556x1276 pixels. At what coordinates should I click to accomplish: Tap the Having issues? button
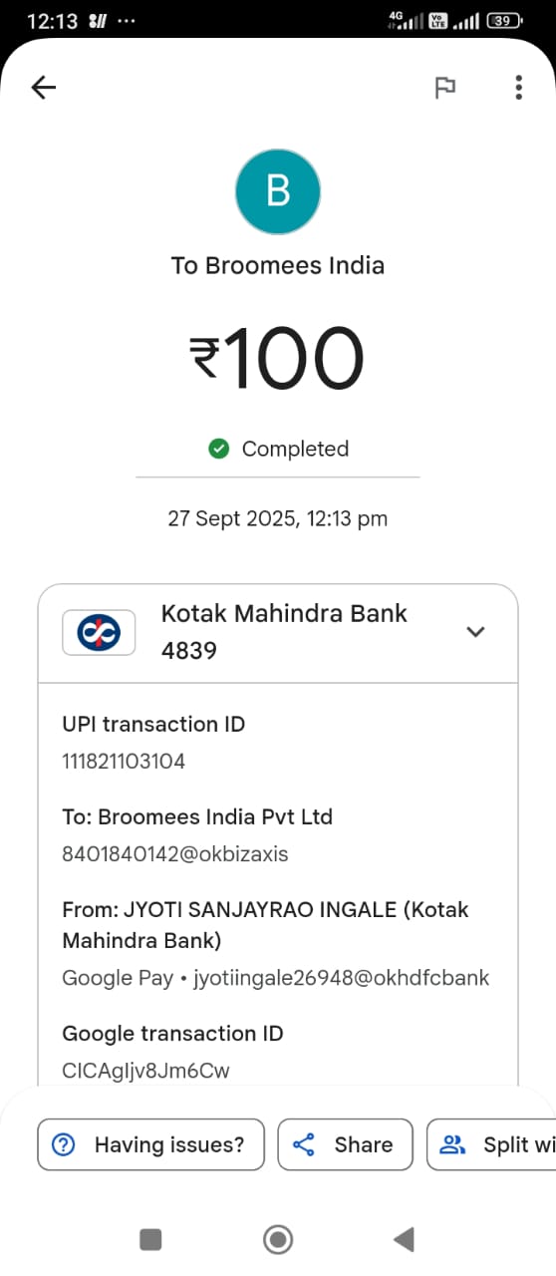151,1144
